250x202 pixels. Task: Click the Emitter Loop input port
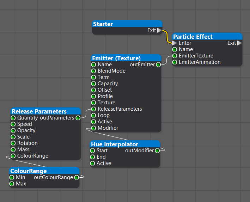click(x=93, y=115)
